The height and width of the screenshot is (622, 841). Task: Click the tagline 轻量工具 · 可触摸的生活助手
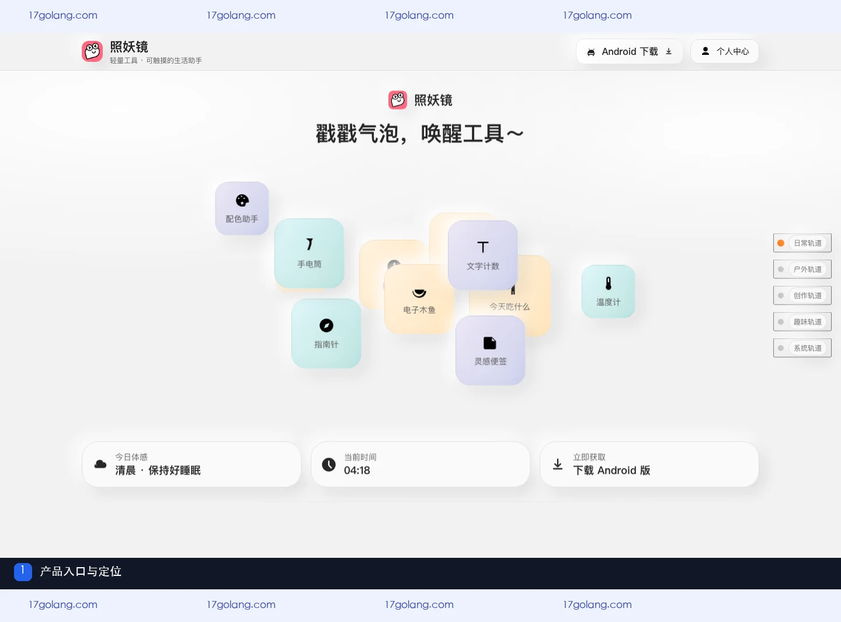click(156, 61)
